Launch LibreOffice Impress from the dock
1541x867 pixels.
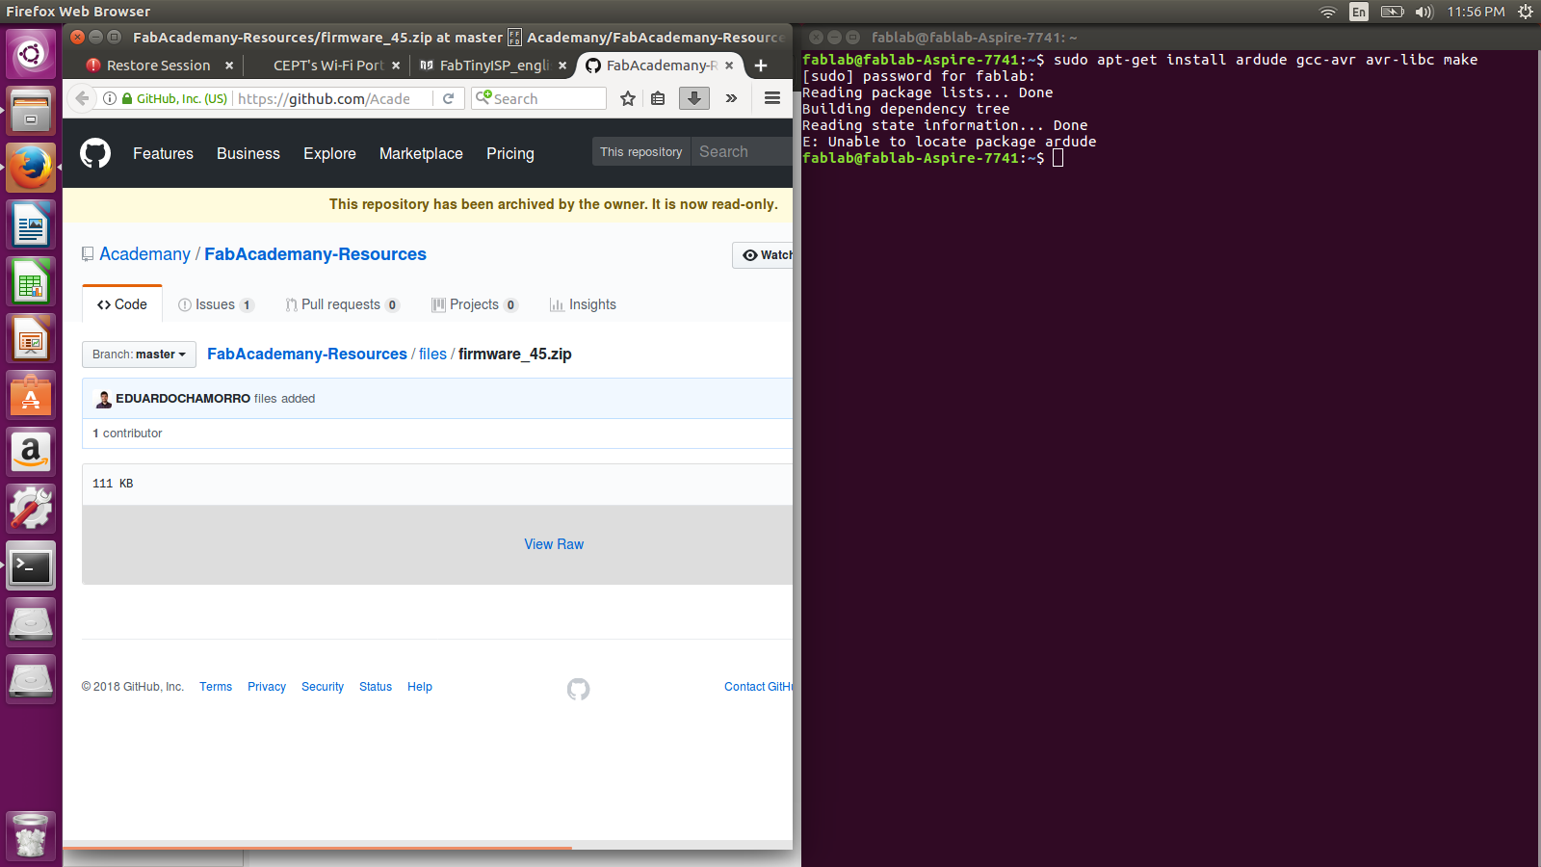pyautogui.click(x=31, y=339)
